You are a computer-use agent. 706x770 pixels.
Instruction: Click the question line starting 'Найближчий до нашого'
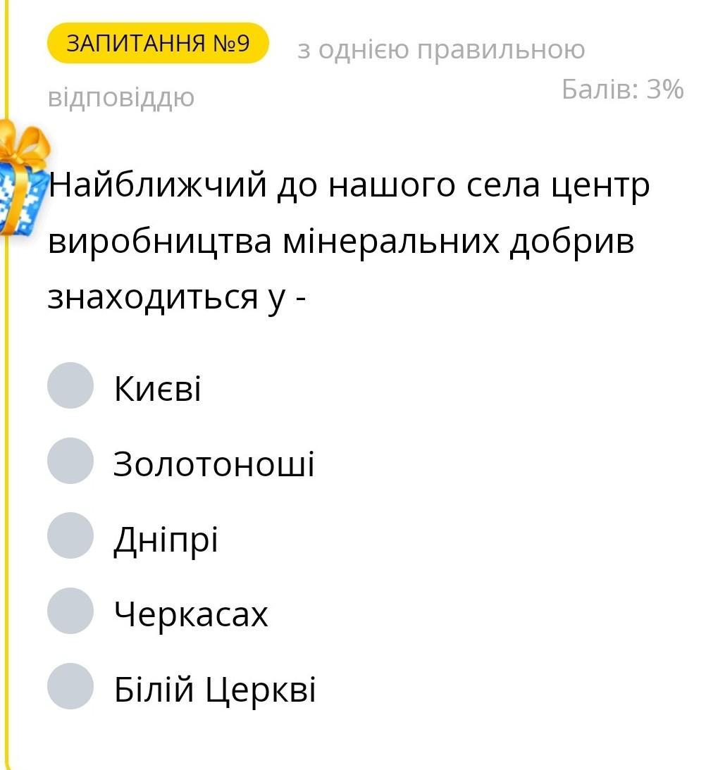point(349,187)
